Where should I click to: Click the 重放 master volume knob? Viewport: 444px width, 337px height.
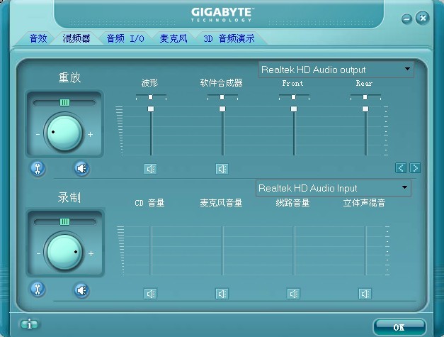[64, 133]
